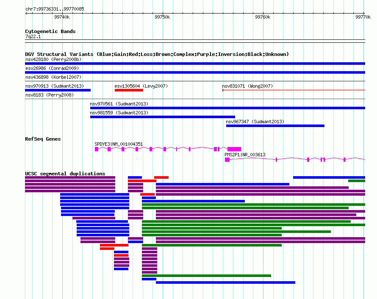This screenshot has height=299, width=377.
Task: Click the nsv428180 (Perry2008b) variant label
Action: click(x=53, y=59)
